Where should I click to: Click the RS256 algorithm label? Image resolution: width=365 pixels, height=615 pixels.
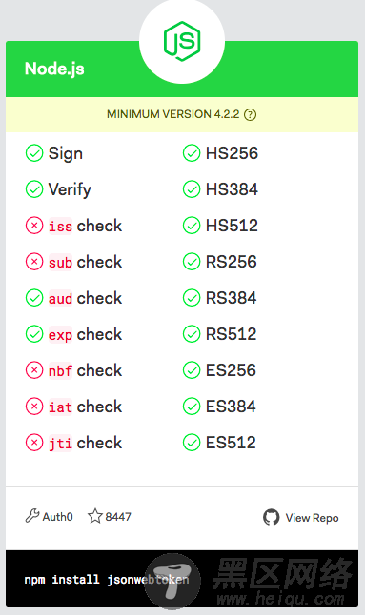(x=232, y=262)
